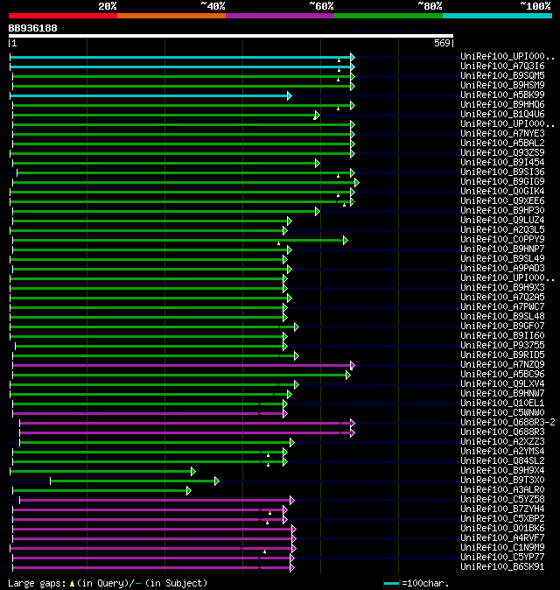Select label UniRef100_B9H9X3
Image resolution: width=560 pixels, height=590 pixels.
coord(502,287)
